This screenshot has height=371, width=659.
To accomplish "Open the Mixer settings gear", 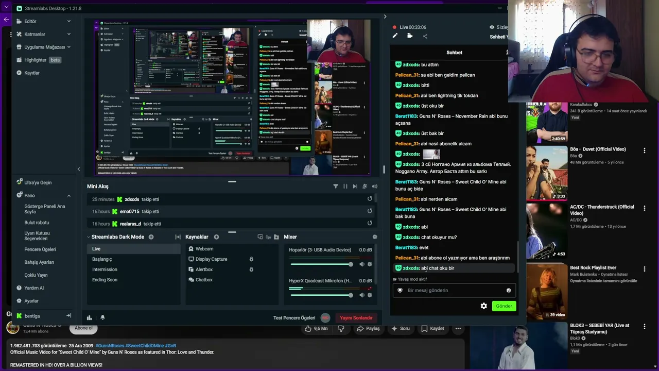I will pos(374,237).
